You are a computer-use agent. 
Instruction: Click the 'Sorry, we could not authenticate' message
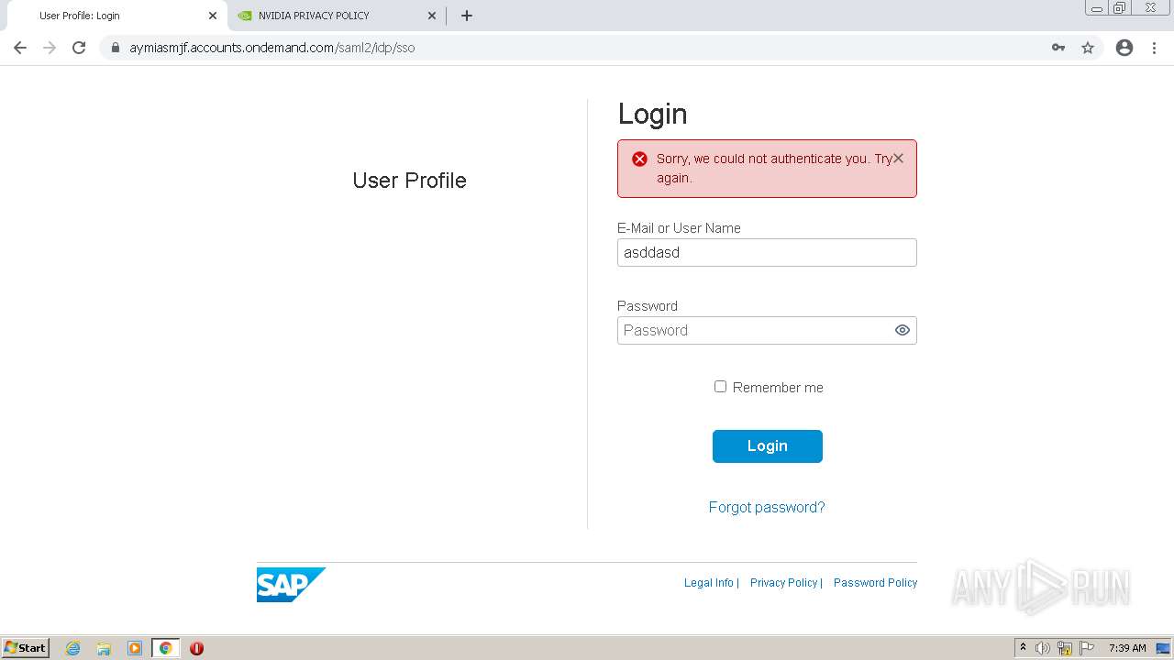click(774, 169)
